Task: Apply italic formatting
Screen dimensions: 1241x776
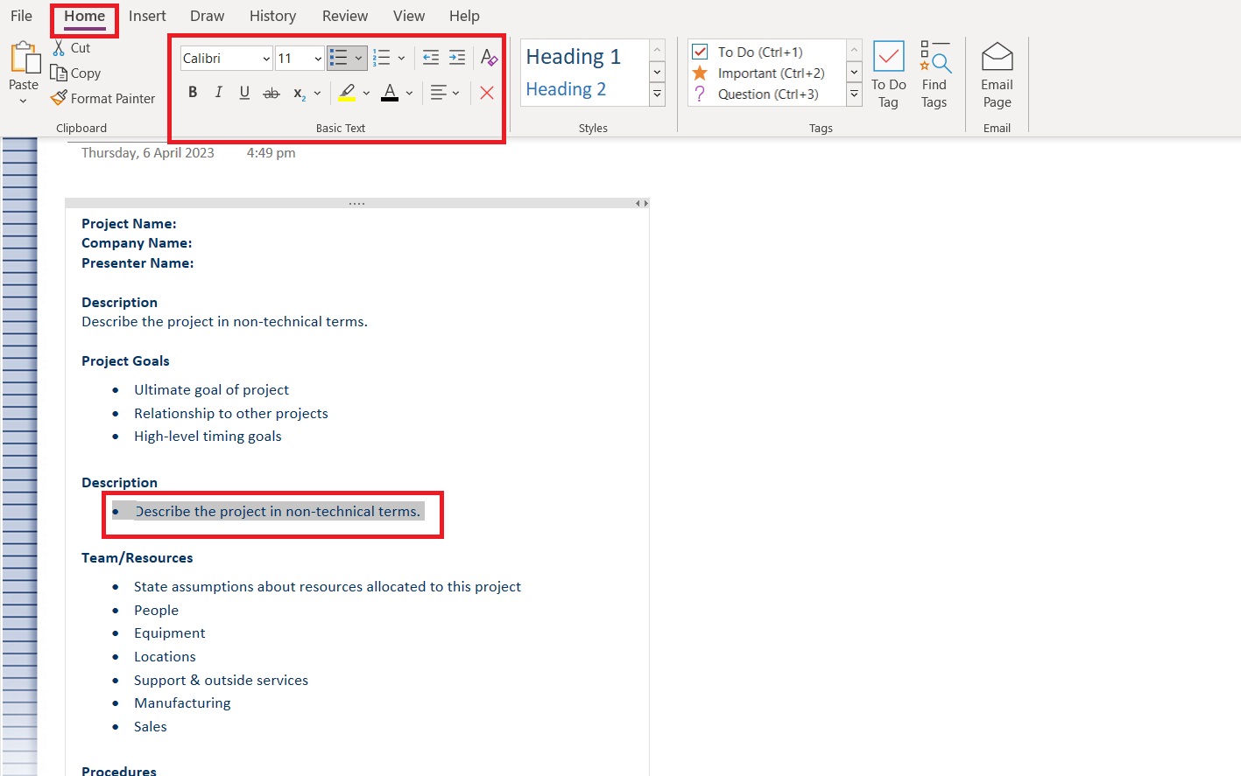Action: pos(218,92)
